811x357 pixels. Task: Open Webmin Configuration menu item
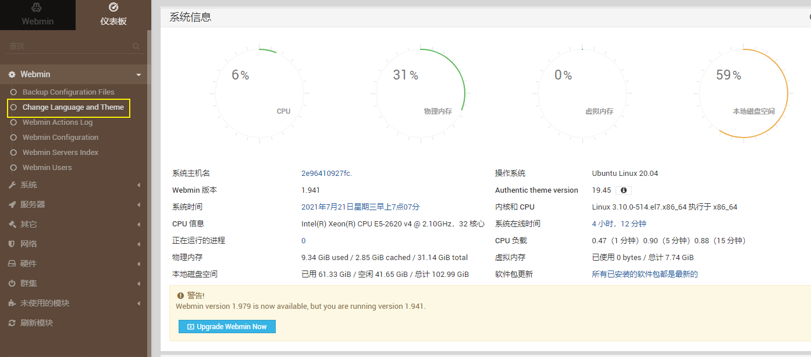tap(61, 137)
